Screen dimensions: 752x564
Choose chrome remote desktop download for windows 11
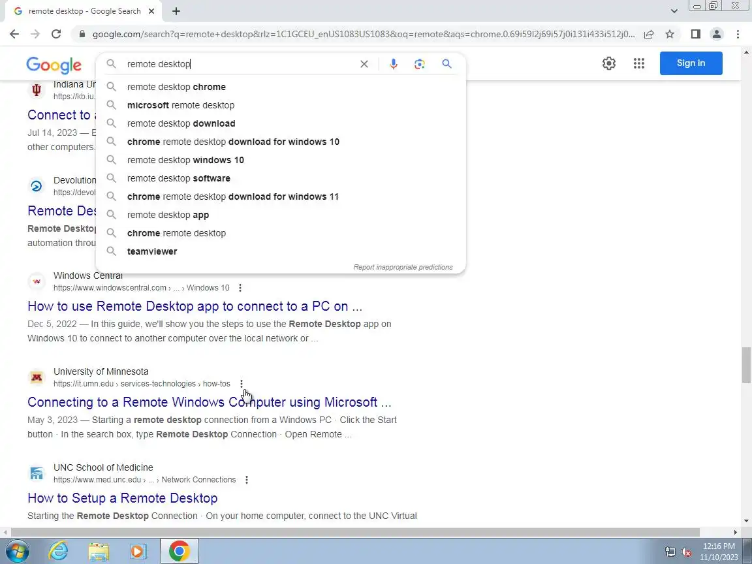281,196
